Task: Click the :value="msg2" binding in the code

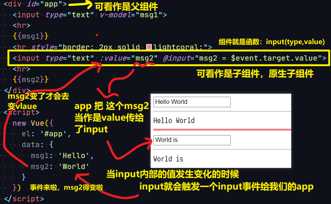Action: [x=129, y=58]
